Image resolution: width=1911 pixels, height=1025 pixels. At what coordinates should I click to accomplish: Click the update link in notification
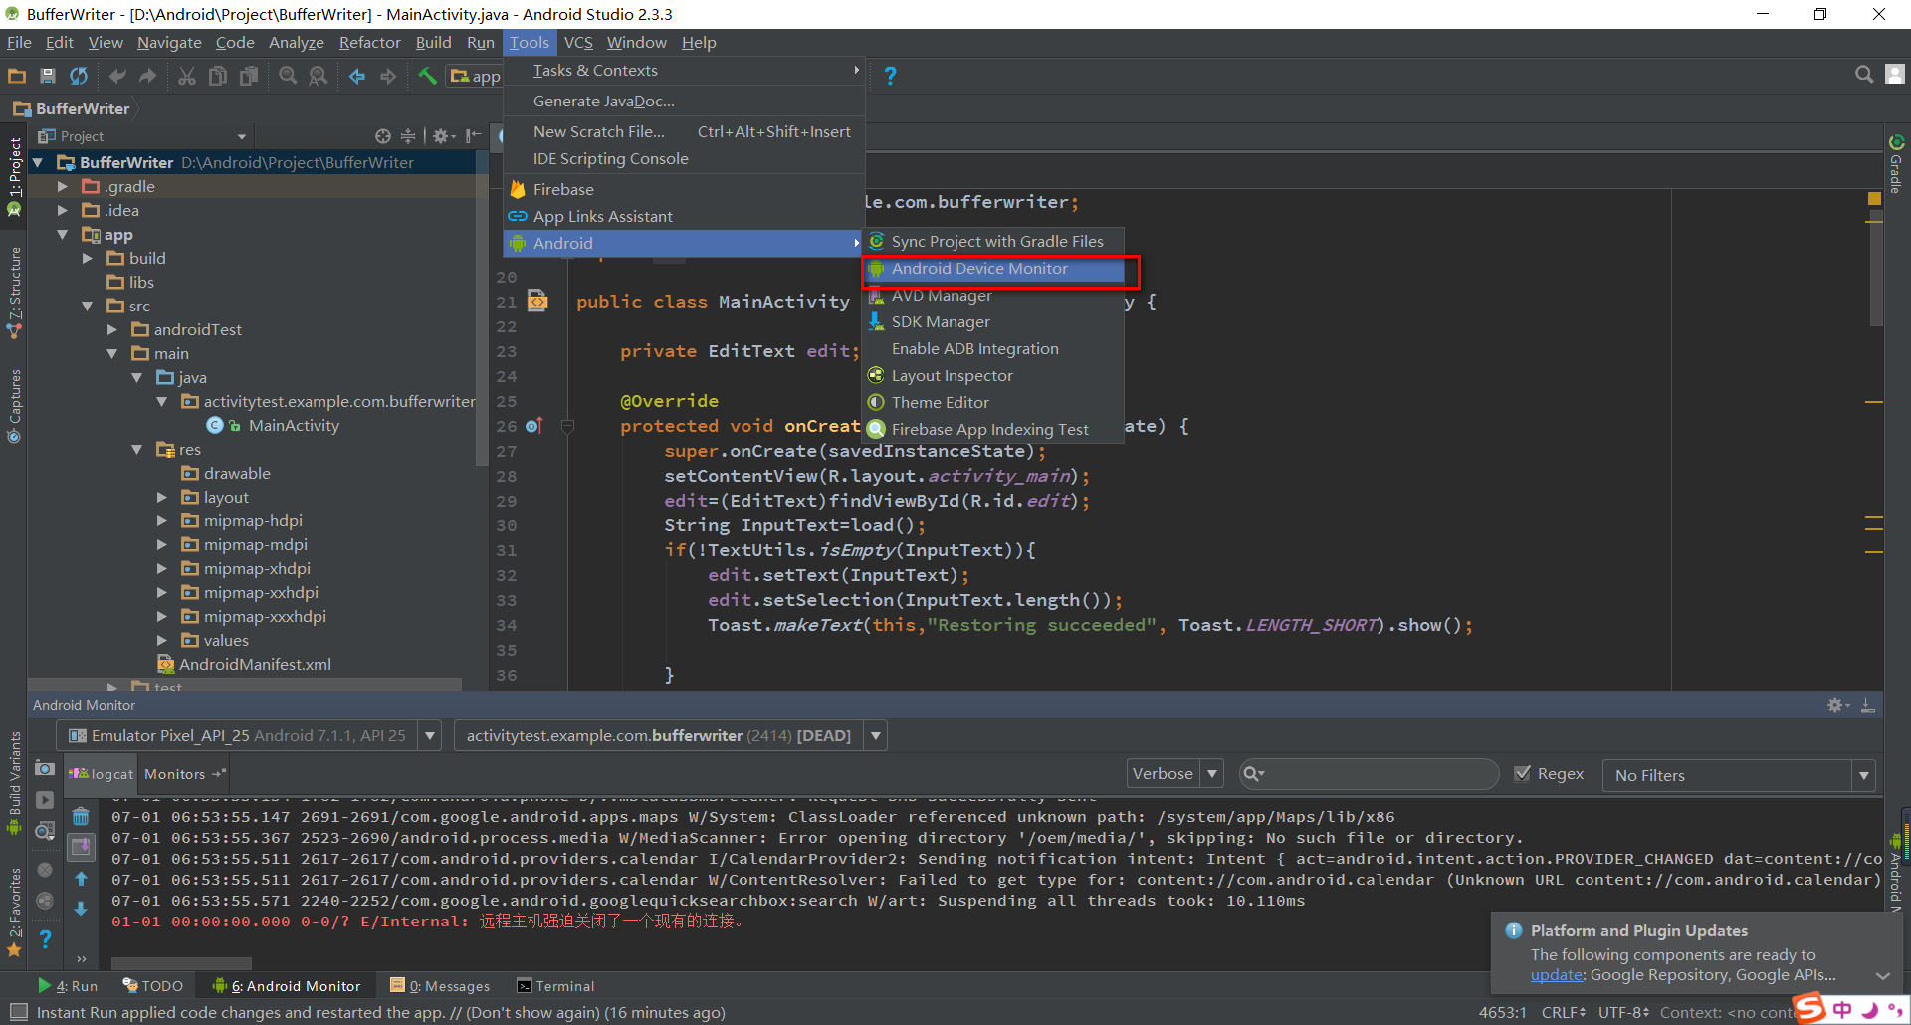tap(1556, 975)
